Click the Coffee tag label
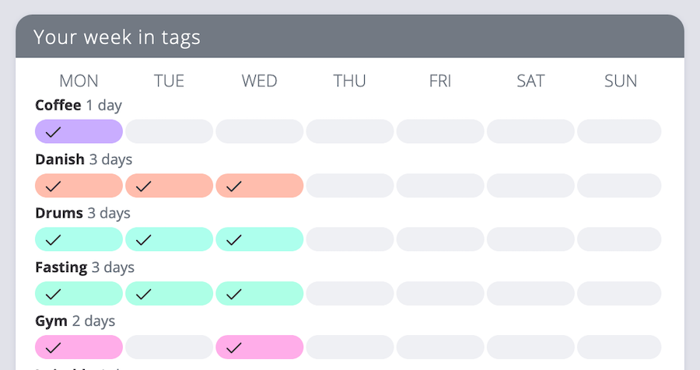700x370 pixels. pos(58,106)
